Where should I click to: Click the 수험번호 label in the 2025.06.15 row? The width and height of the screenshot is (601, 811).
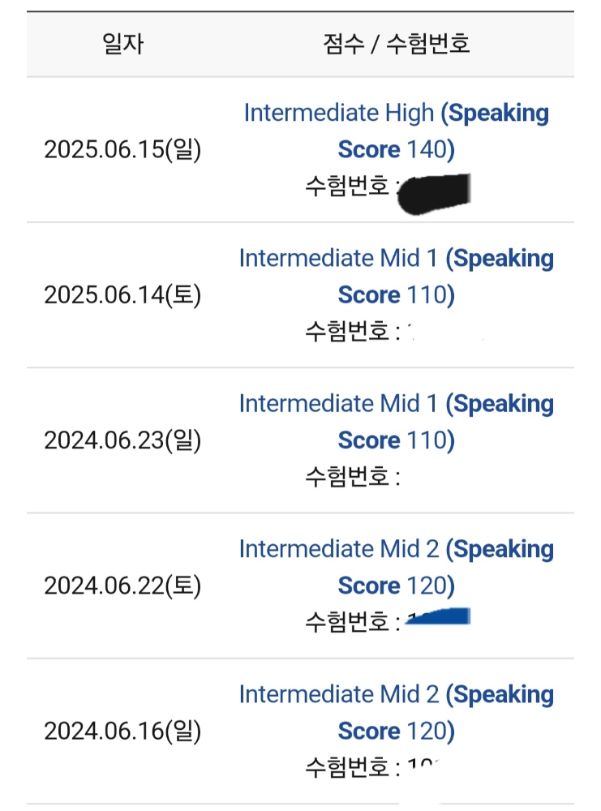click(349, 187)
